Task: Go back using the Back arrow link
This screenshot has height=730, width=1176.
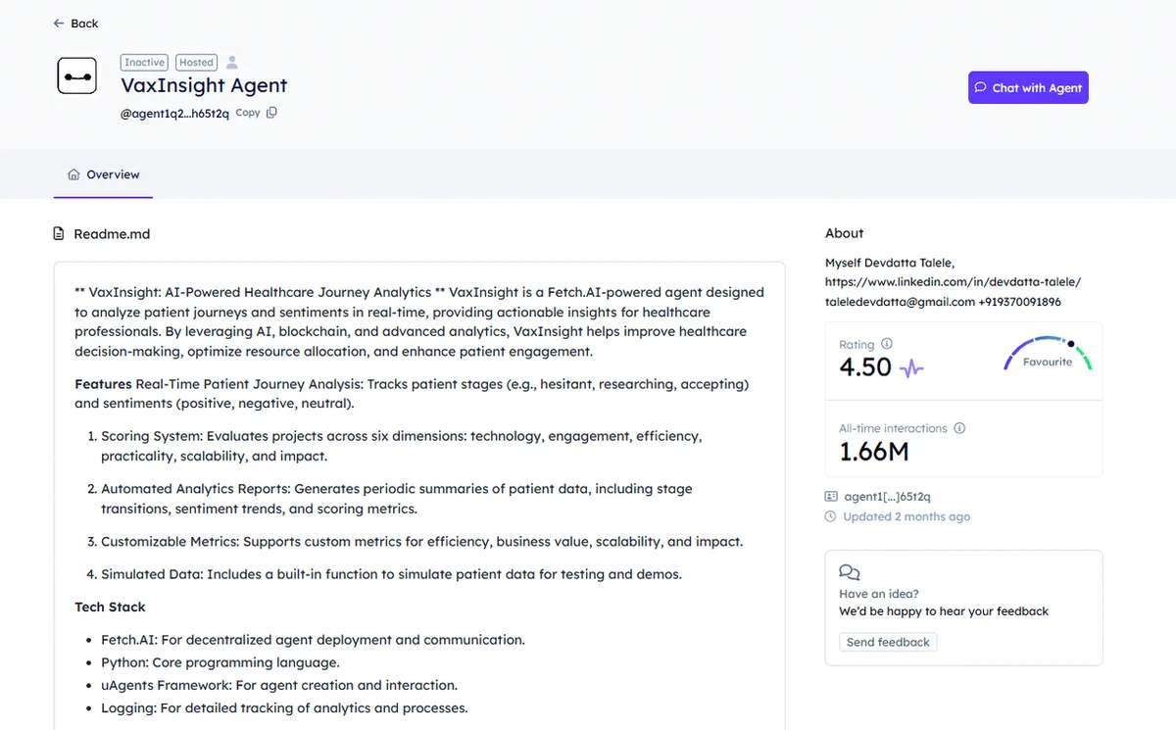Action: tap(75, 24)
